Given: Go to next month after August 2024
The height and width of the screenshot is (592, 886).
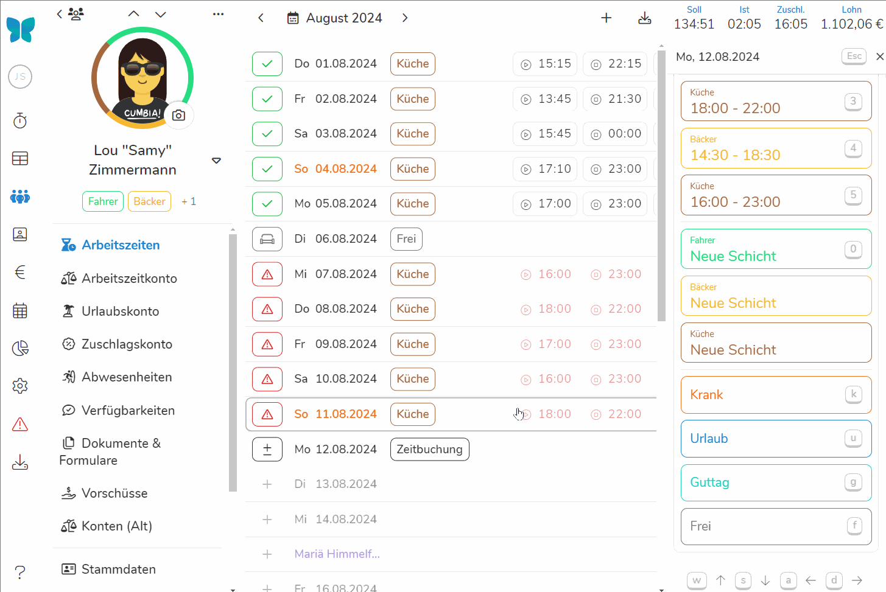Looking at the screenshot, I should tap(405, 18).
